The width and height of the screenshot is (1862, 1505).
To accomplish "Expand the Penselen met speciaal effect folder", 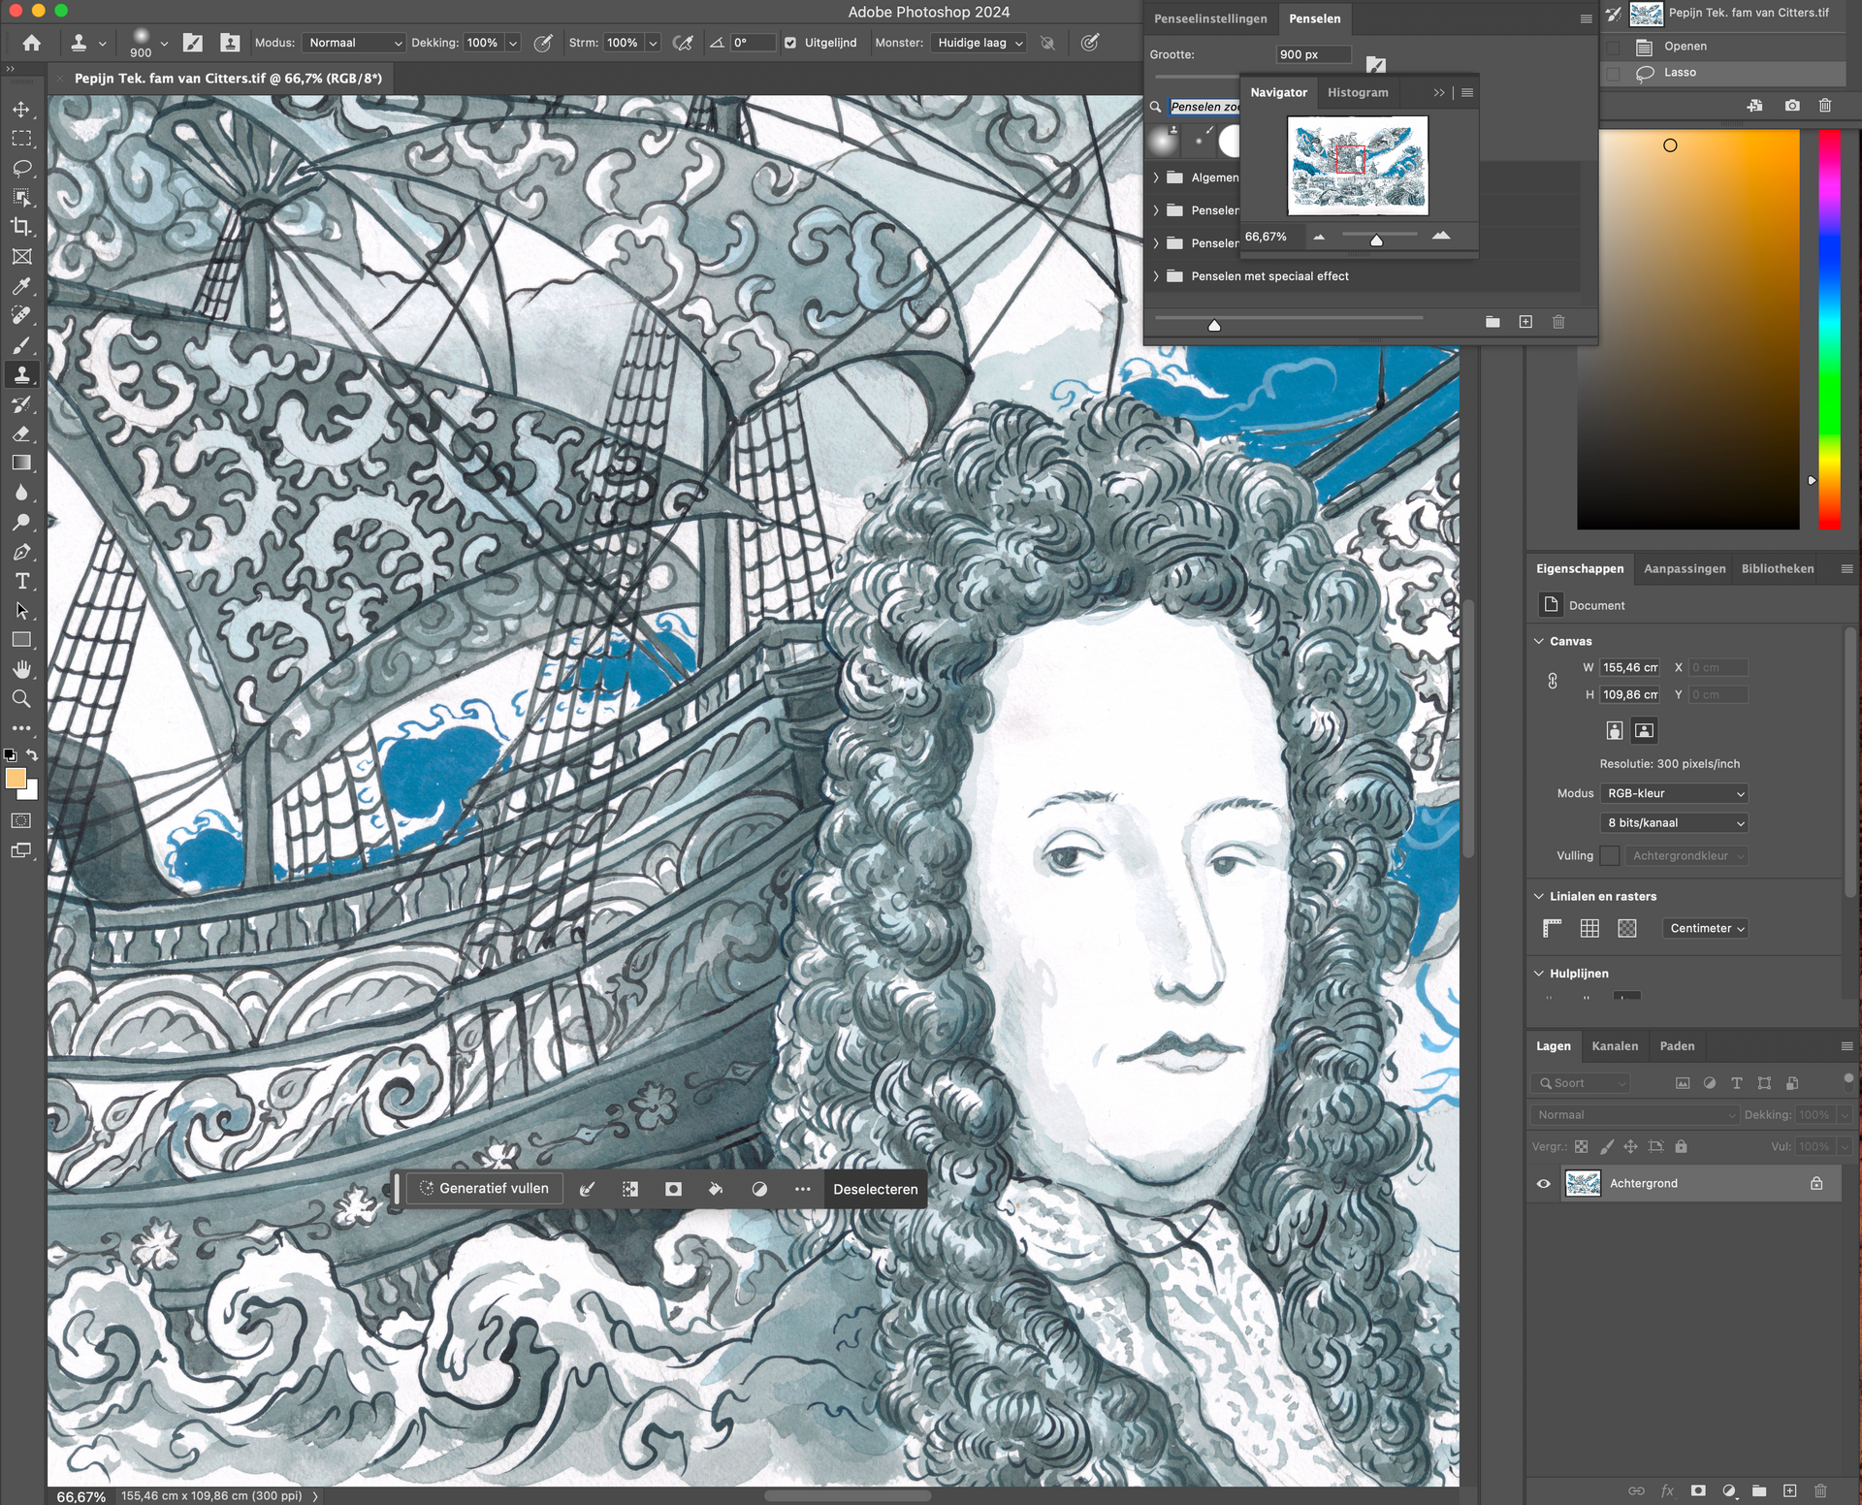I will pos(1156,276).
